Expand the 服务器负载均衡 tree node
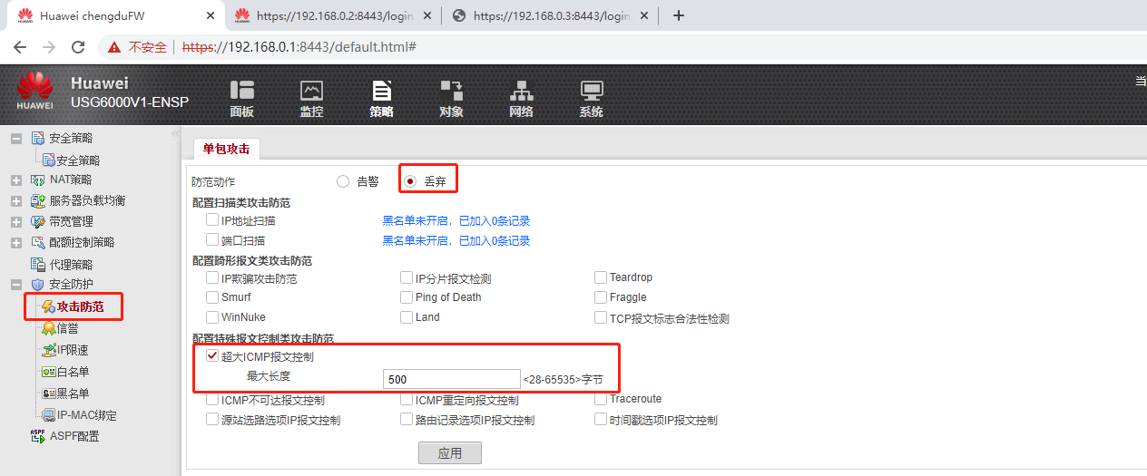The image size is (1147, 476). (x=16, y=200)
